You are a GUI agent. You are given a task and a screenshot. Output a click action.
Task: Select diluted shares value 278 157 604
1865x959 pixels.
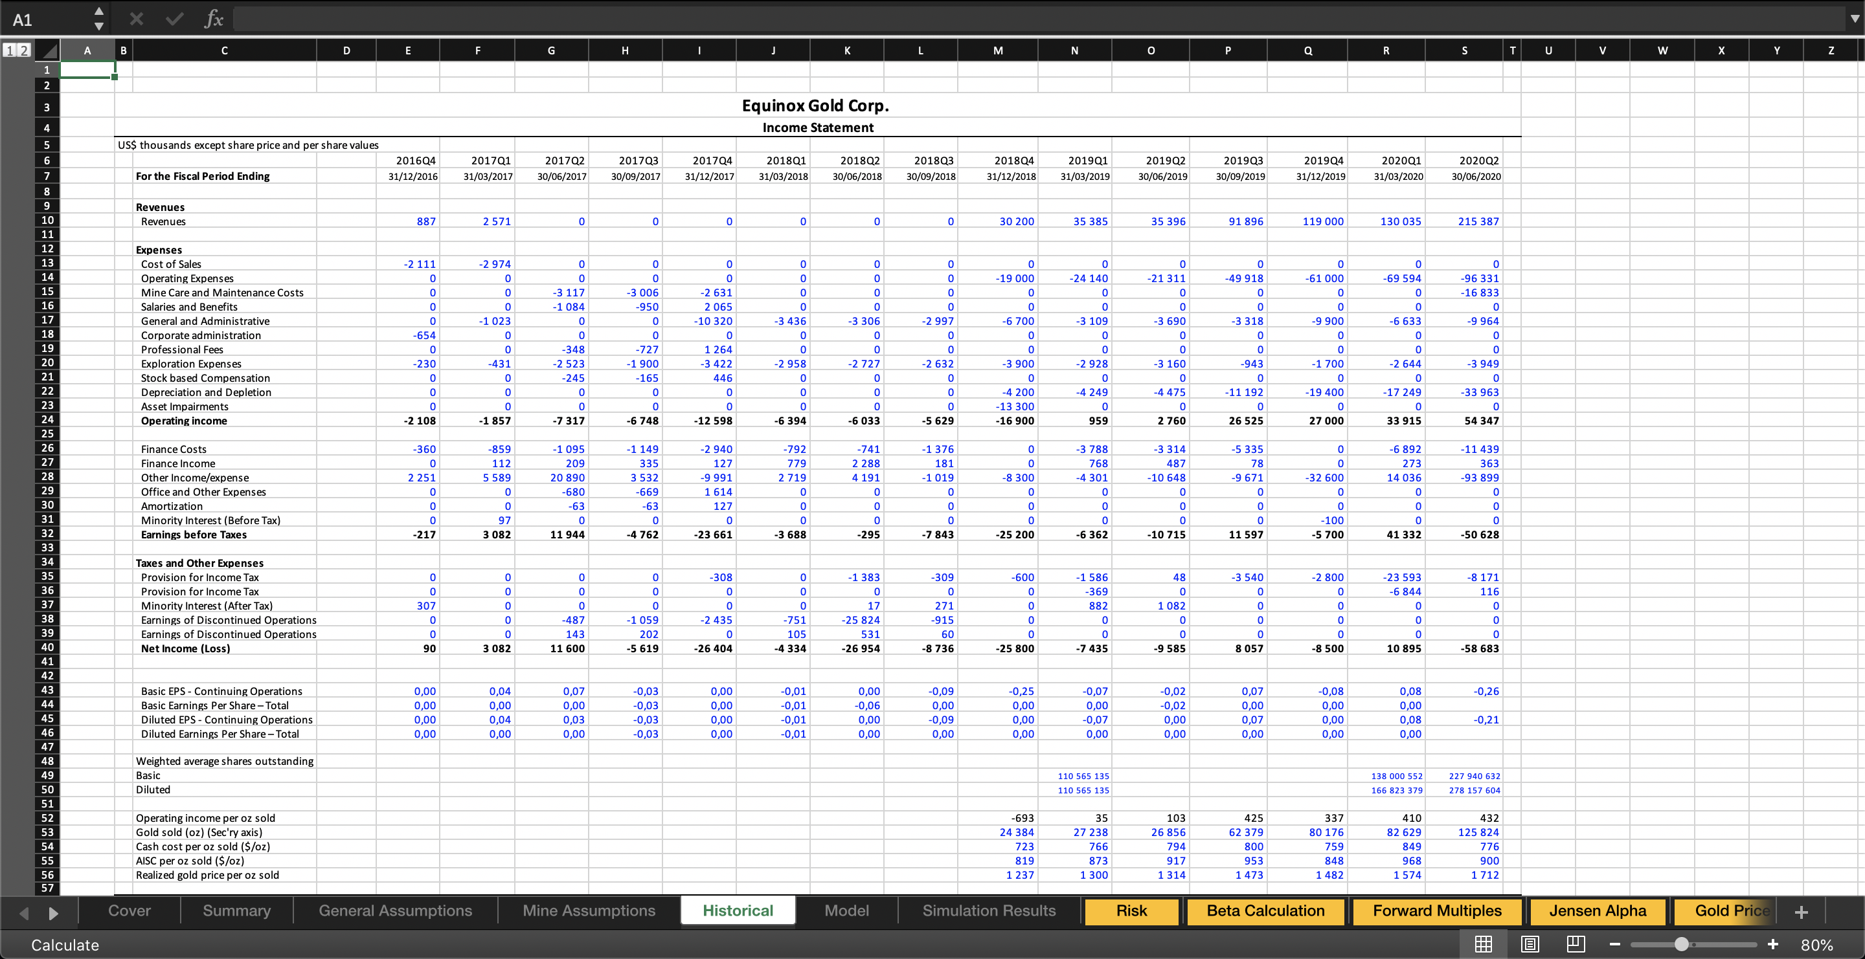(1474, 791)
